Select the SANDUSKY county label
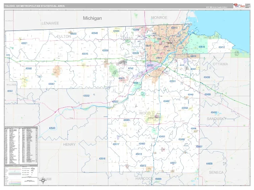The width and height of the screenshot is (254, 190). (x=216, y=119)
